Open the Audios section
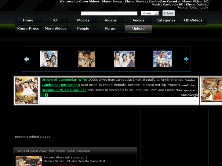The width and height of the screenshot is (222, 166). 138,20
